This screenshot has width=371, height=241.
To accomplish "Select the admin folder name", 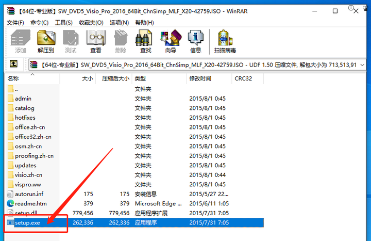I will (23, 99).
